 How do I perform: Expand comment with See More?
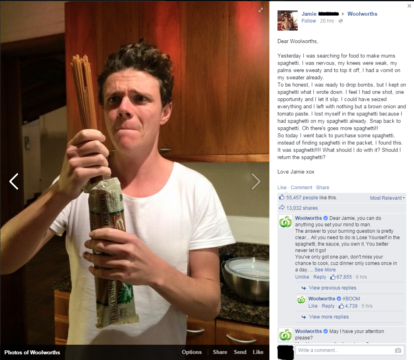tap(325, 270)
